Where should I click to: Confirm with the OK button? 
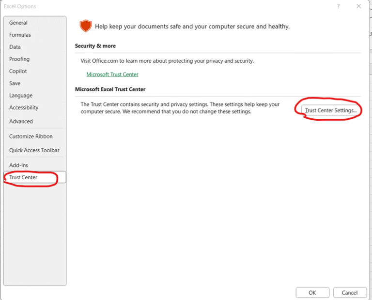click(312, 292)
